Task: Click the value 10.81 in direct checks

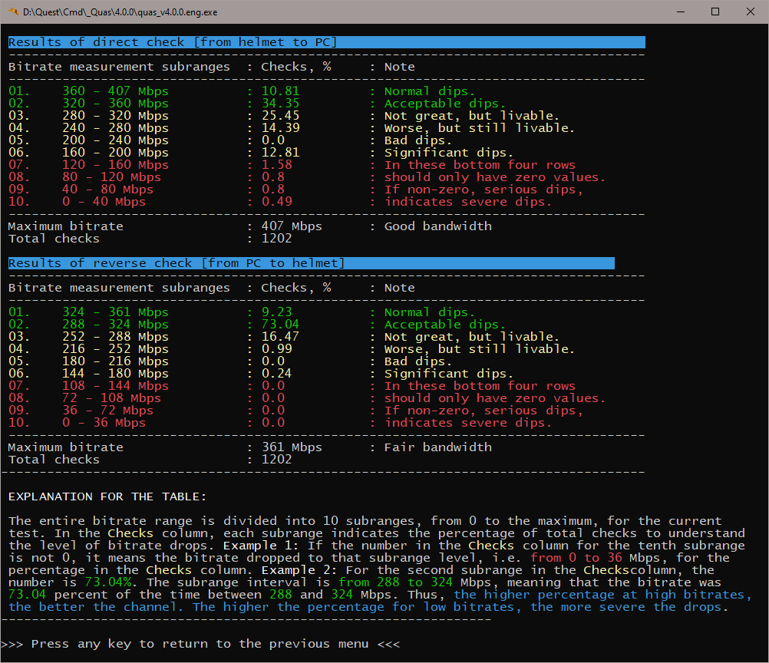Action: tap(281, 91)
